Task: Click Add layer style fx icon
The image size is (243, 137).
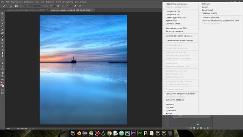Action: pyautogui.click(x=191, y=128)
